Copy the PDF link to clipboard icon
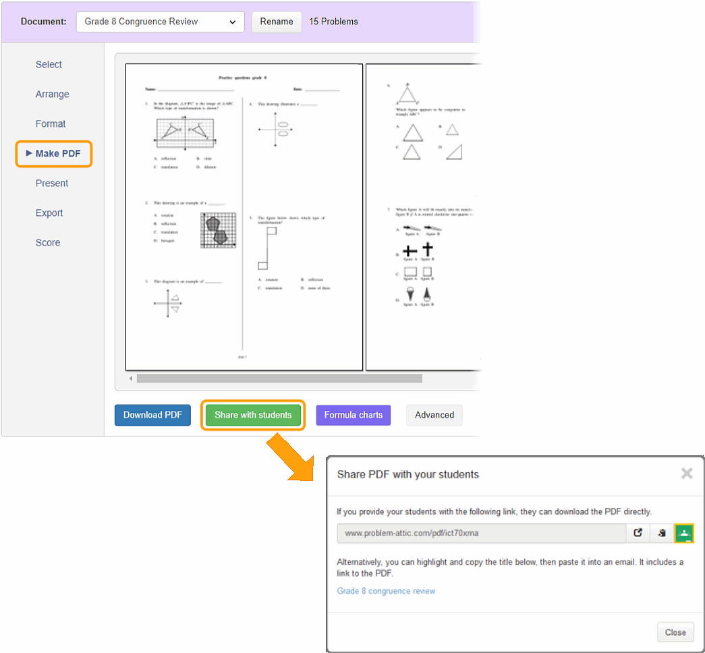The height and width of the screenshot is (653, 705). [x=662, y=533]
